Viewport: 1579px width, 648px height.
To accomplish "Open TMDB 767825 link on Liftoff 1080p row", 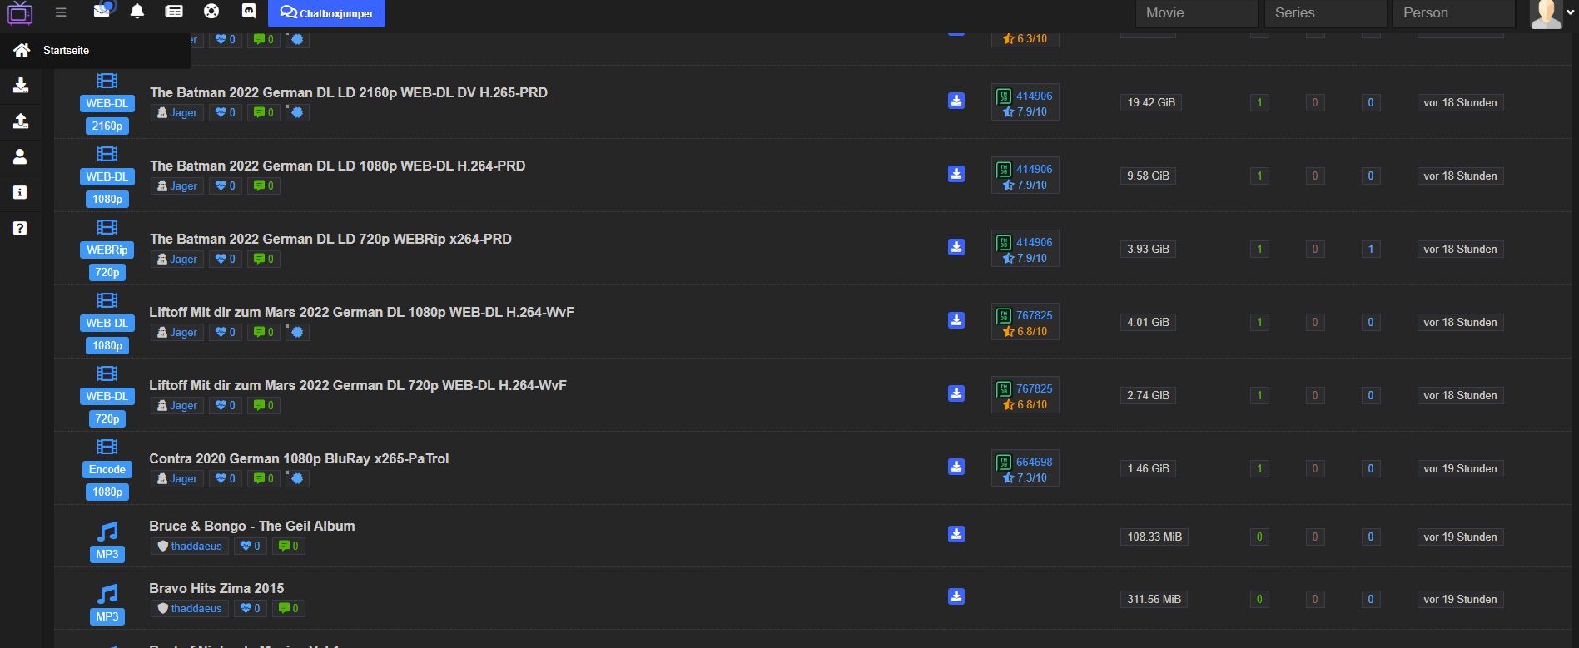I will tap(1034, 315).
